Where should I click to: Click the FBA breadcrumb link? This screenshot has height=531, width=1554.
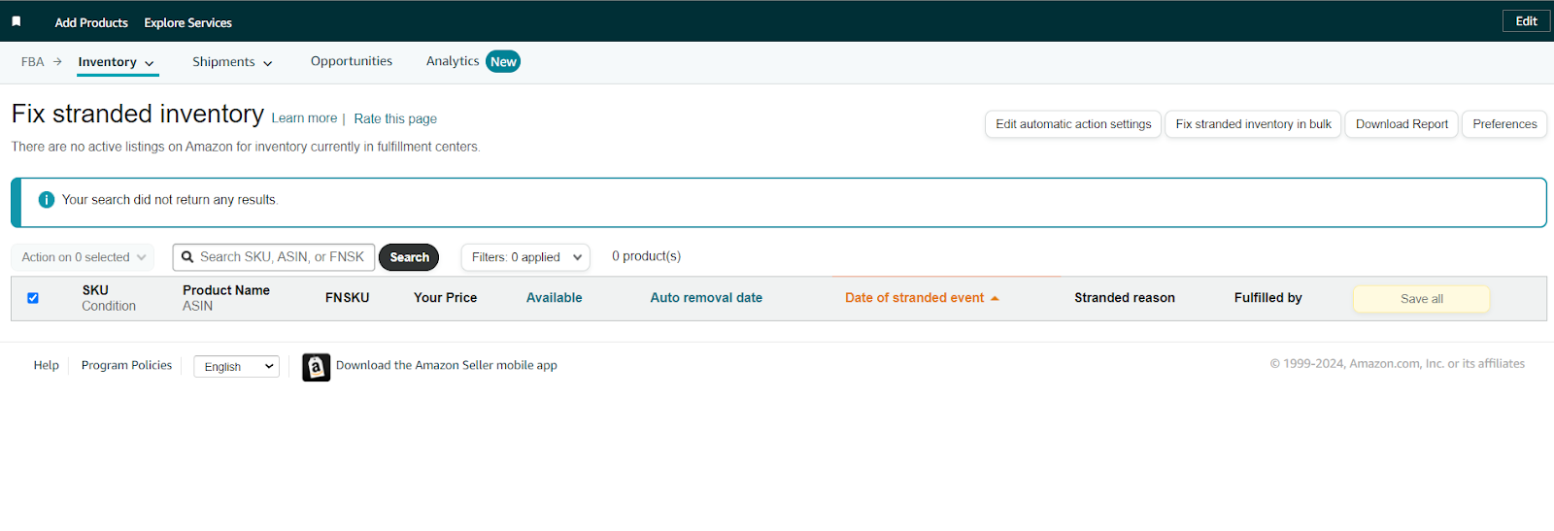point(33,62)
